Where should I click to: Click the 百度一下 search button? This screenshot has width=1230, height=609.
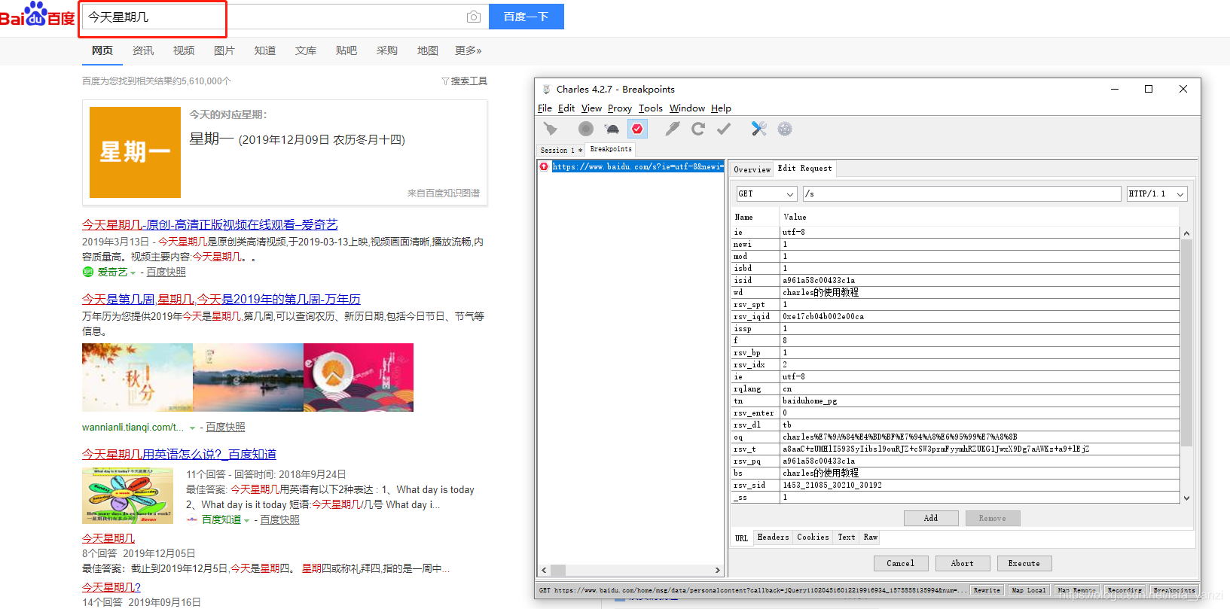coord(526,17)
